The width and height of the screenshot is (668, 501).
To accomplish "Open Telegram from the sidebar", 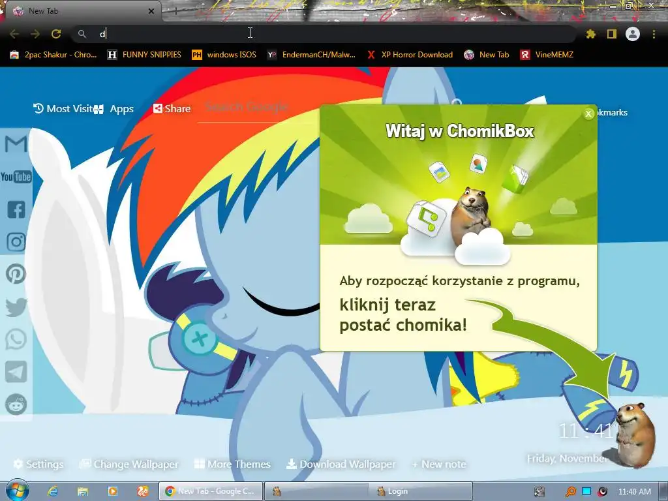I will [x=16, y=371].
